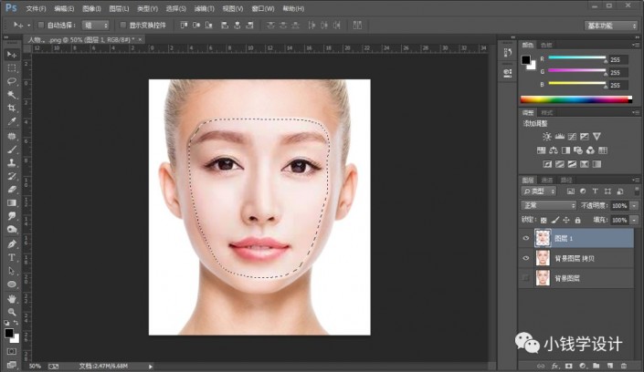Select the Lasso tool in the toolbox
Image resolution: width=644 pixels, height=372 pixels.
(12, 80)
